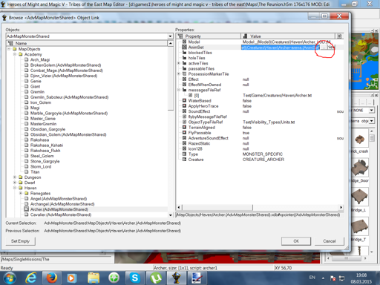The image size is (380, 285).
Task: Click EN language indicator in tray
Action: 312,278
